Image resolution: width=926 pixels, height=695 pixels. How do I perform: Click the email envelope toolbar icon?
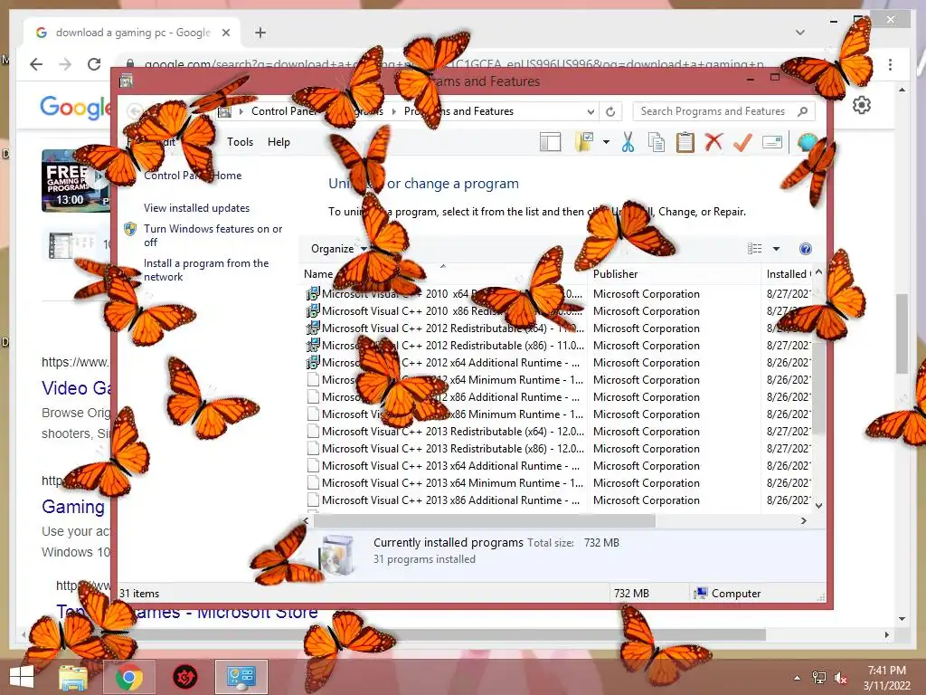click(772, 142)
